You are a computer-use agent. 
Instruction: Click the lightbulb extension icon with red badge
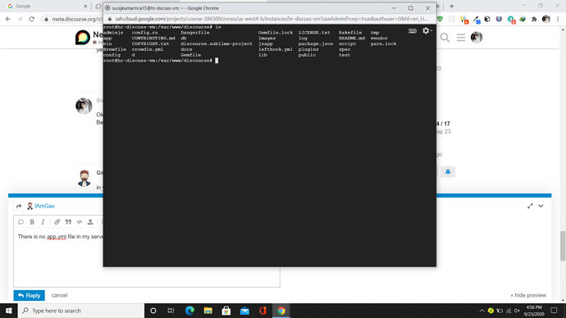(x=464, y=20)
